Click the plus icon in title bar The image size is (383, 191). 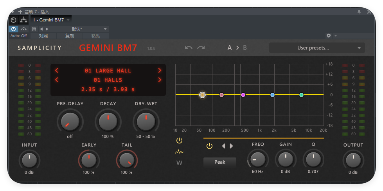pyautogui.click(x=20, y=11)
